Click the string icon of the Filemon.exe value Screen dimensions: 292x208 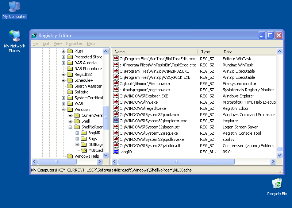point(116,84)
